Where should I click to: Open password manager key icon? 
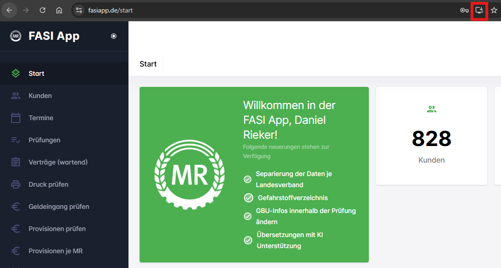tap(464, 10)
